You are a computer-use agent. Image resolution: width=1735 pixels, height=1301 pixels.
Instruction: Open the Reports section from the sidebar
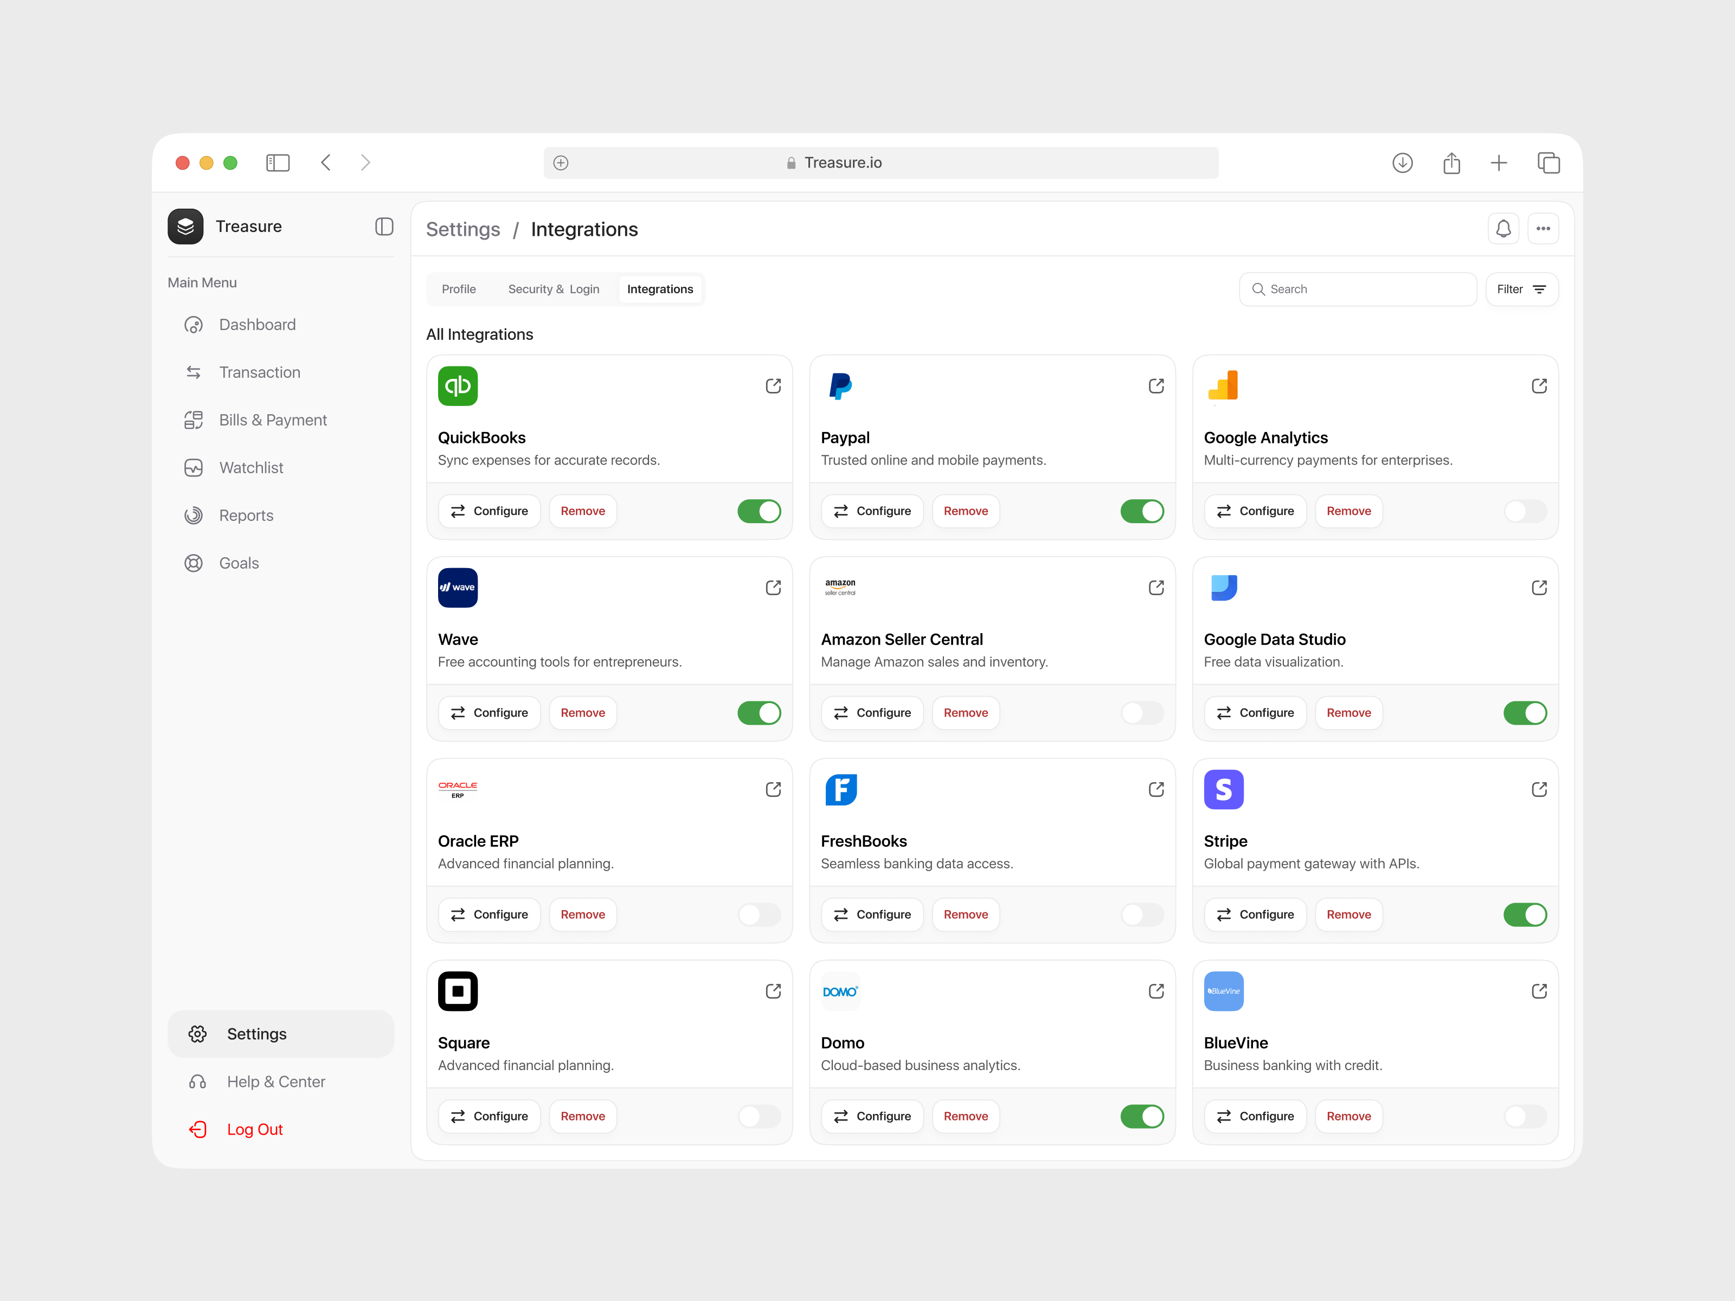click(x=247, y=515)
